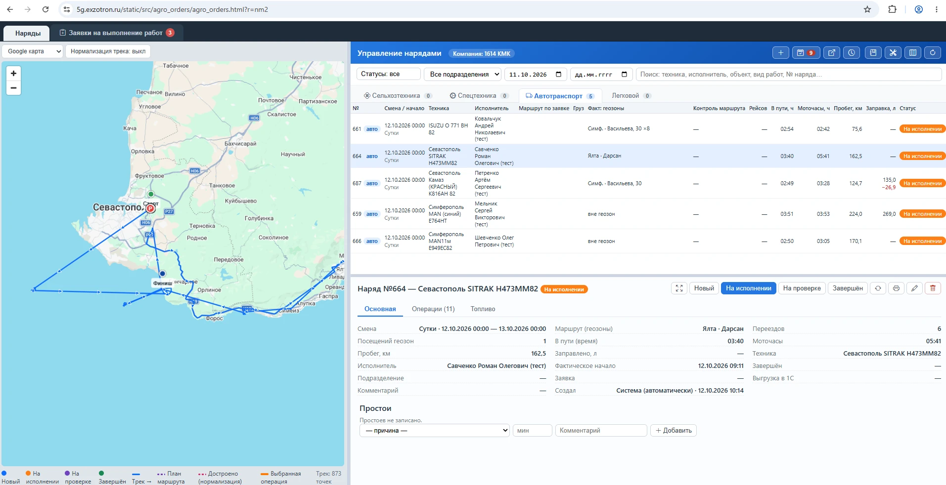Screen dimensions: 946x485
Task: Expand order 664 details to fullscreen
Action: (x=679, y=288)
